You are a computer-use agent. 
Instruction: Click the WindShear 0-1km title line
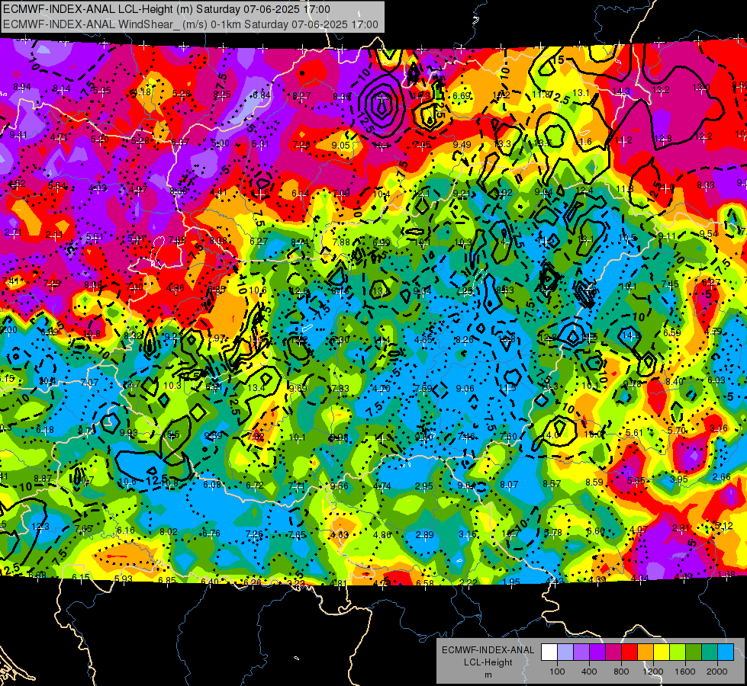click(191, 24)
